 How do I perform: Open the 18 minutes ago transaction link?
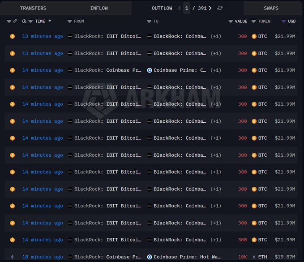(x=43, y=257)
